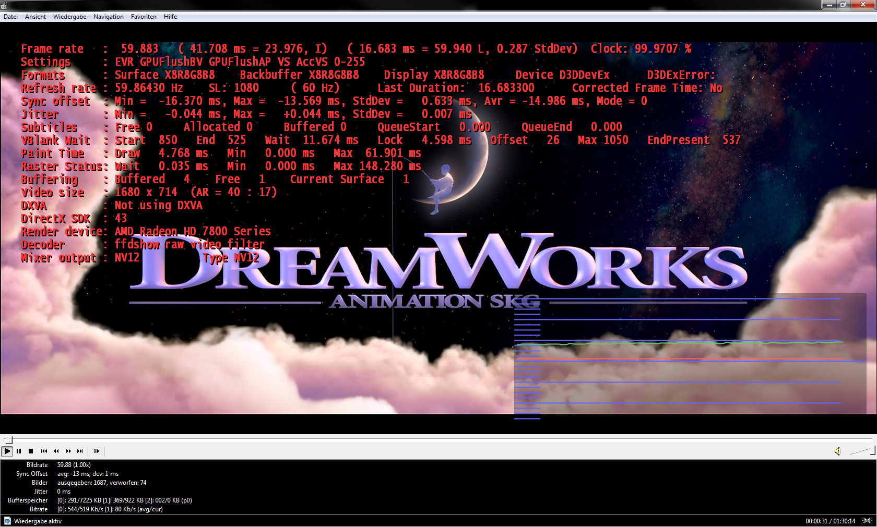Image resolution: width=877 pixels, height=527 pixels.
Task: Open the Ansicht menu
Action: 35,17
